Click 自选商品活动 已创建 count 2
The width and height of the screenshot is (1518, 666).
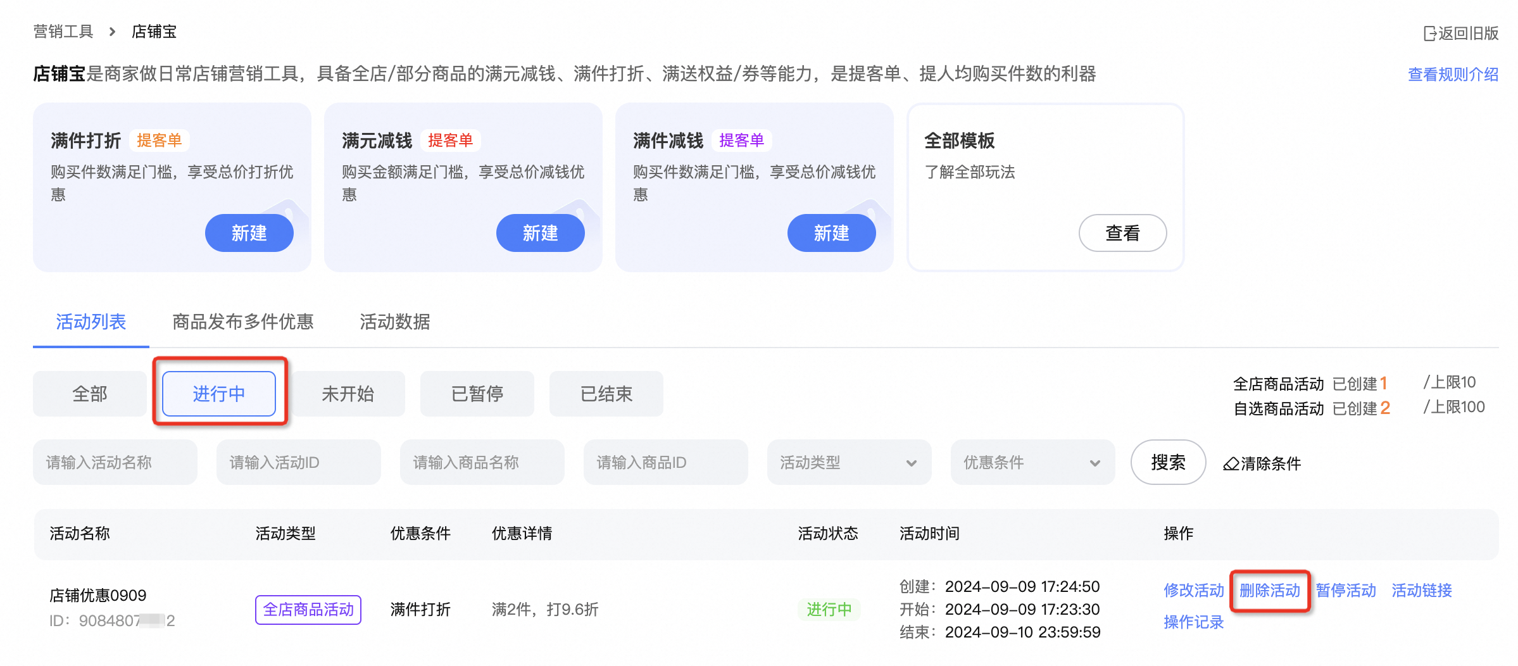coord(1385,408)
